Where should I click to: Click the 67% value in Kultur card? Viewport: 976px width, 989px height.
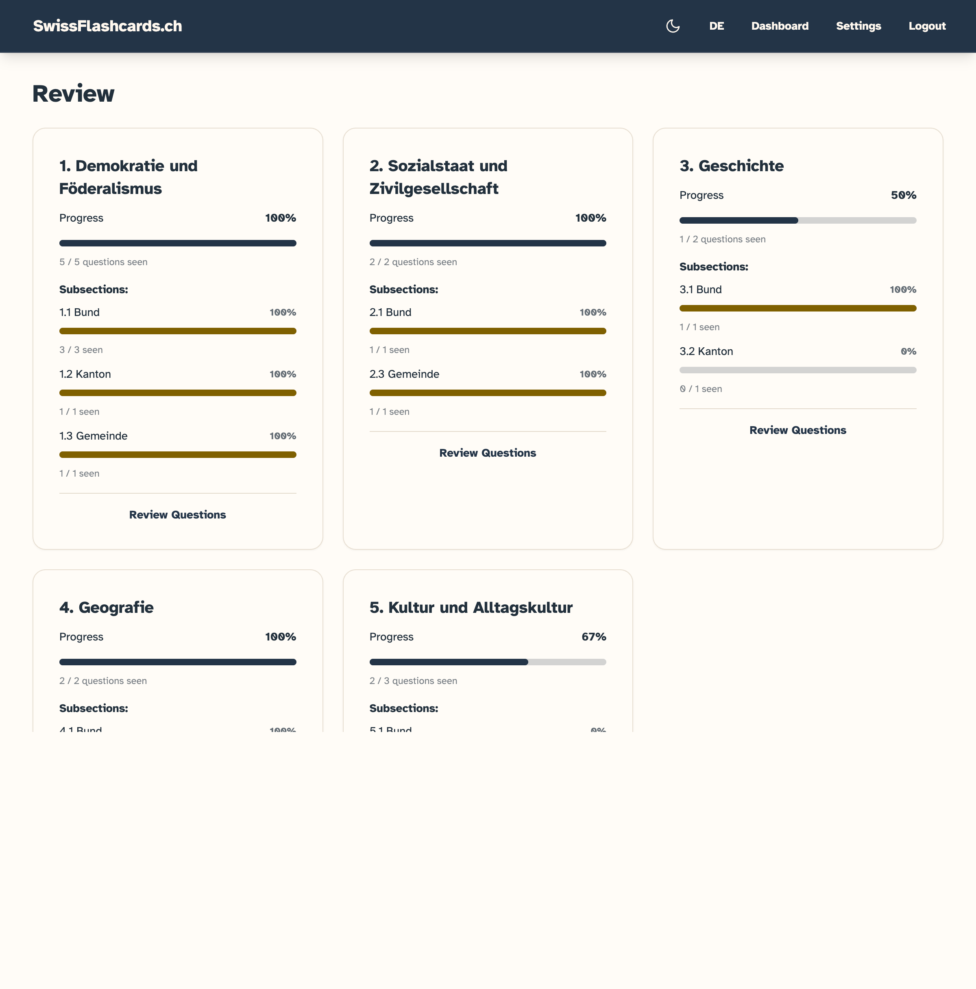594,637
